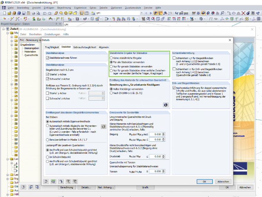
Task: Click Details... button in RF-ALUMINIUM window
Action: coord(86,187)
